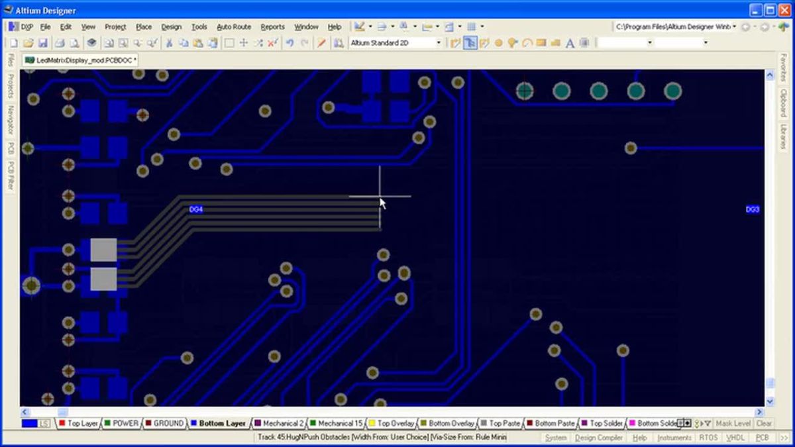Click the blue color swatch beside LS
The height and width of the screenshot is (447, 795).
click(x=29, y=423)
